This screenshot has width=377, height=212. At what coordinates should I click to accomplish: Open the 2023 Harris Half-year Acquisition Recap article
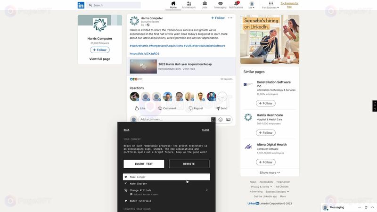pos(181,66)
